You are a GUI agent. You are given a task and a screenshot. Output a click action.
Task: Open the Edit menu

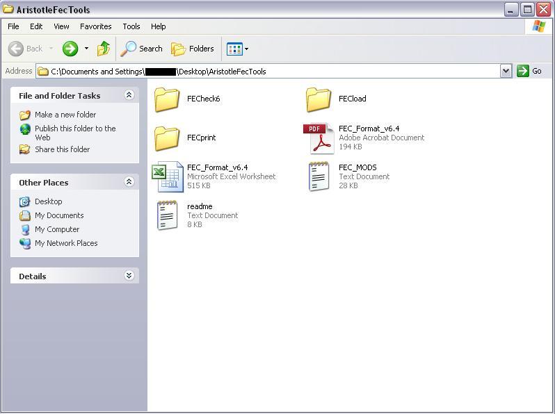click(36, 26)
